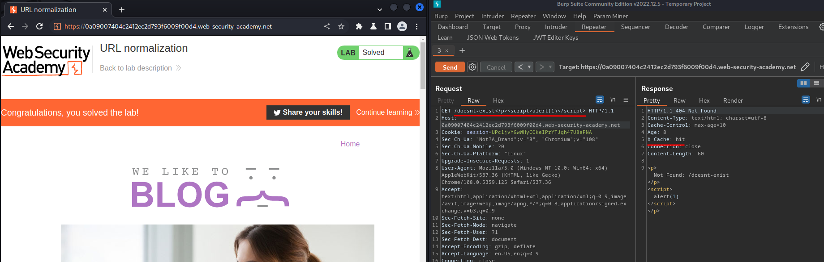Click the flask icon in Solved badge
The width and height of the screenshot is (824, 262).
pos(409,53)
